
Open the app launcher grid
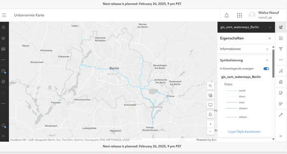(239, 15)
